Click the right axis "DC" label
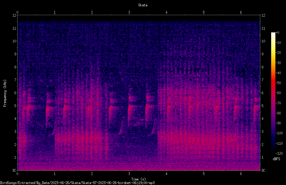Image resolution: width=286 pixels, height=185 pixels. [263, 170]
